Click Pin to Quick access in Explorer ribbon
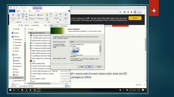This screenshot has height=97, width=174. pos(13,17)
